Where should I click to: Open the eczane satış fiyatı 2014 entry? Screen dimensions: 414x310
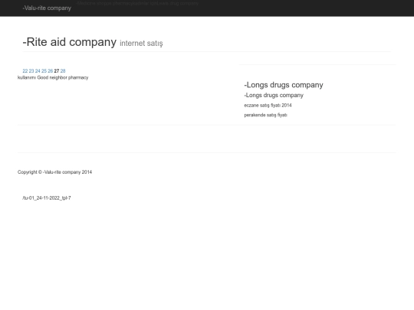(268, 105)
